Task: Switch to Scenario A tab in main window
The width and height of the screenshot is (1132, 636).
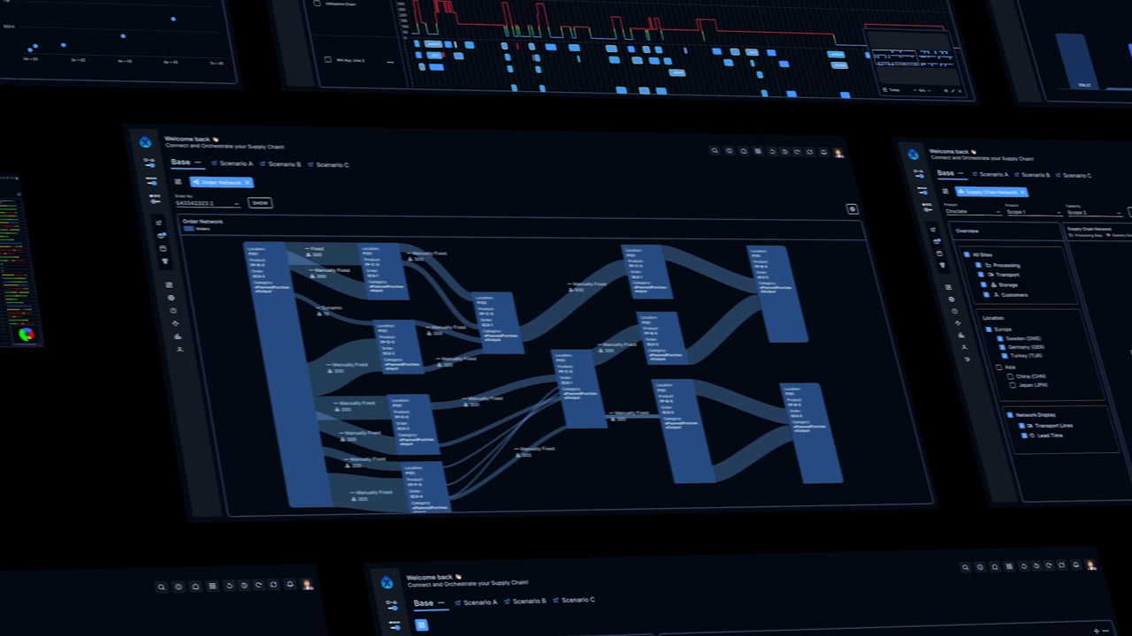Action: (231, 163)
